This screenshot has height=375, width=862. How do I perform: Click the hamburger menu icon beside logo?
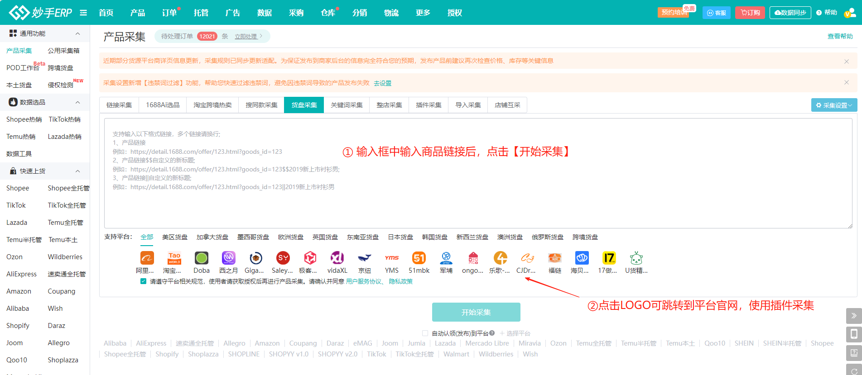pos(83,13)
